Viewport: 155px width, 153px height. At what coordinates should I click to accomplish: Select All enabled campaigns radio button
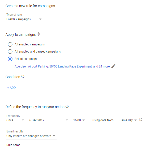[x=10, y=44]
